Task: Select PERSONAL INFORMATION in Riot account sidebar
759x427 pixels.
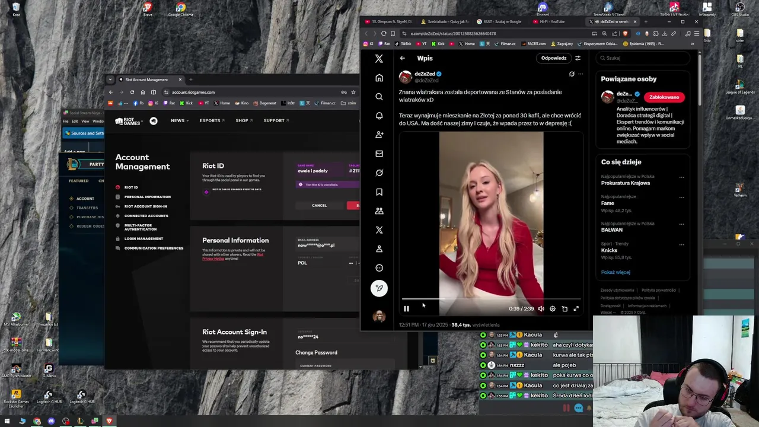Action: pyautogui.click(x=147, y=197)
